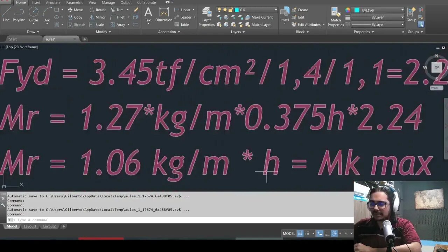Expand the Draw panel
The height and width of the screenshot is (252, 448).
coord(33,32)
